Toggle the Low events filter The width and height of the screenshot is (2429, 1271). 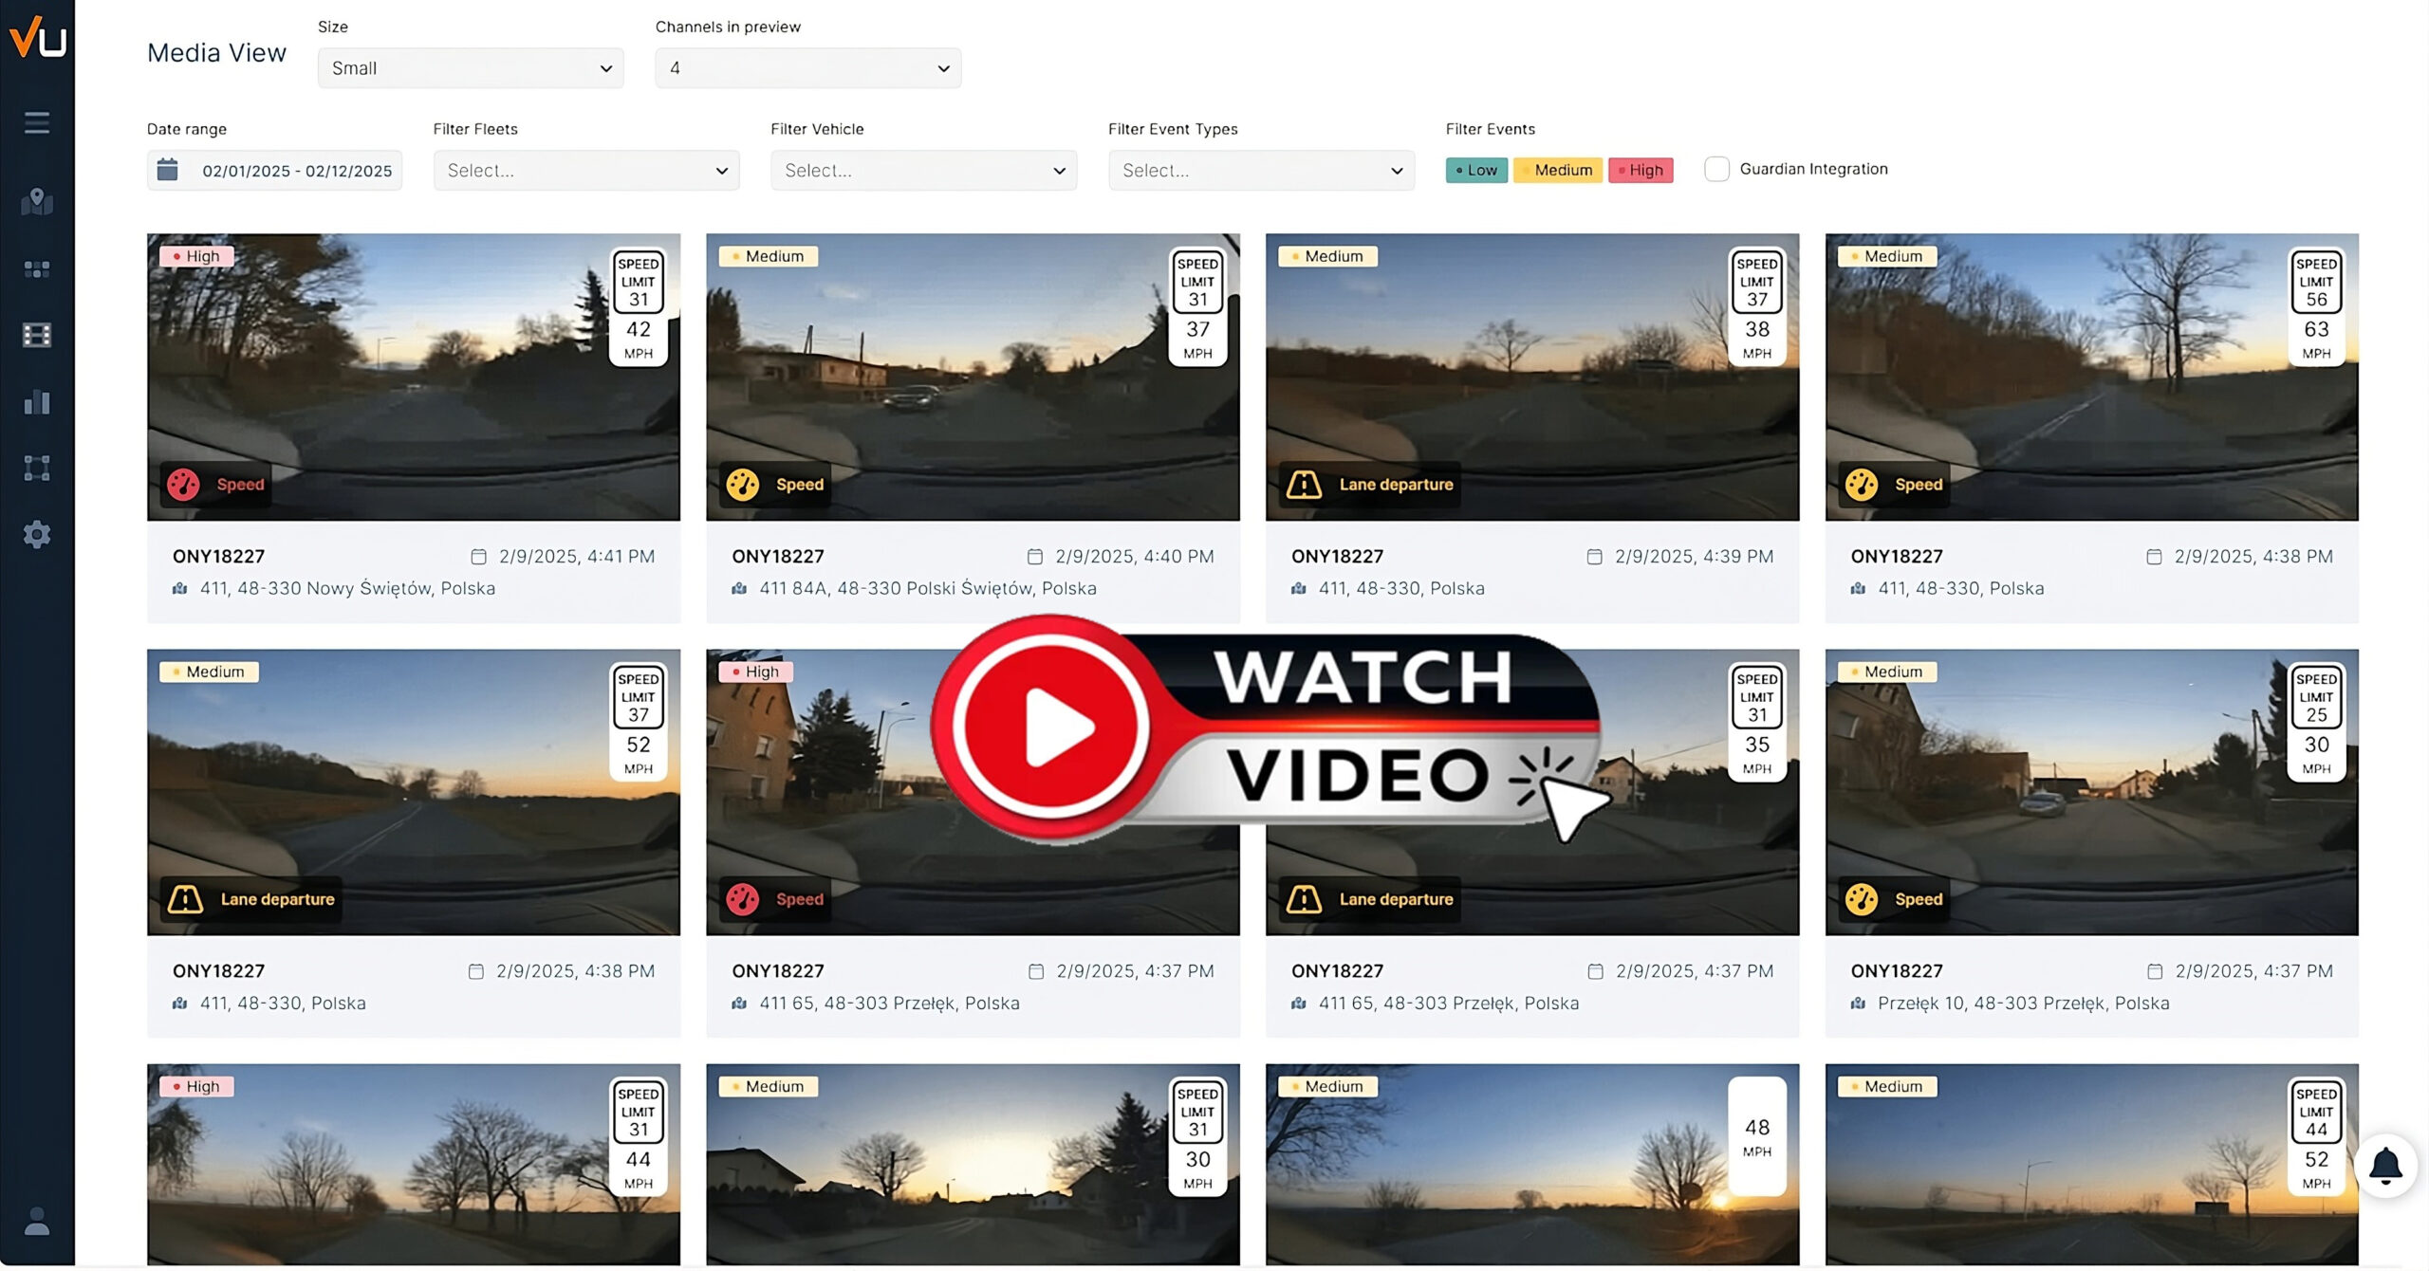pos(1476,170)
